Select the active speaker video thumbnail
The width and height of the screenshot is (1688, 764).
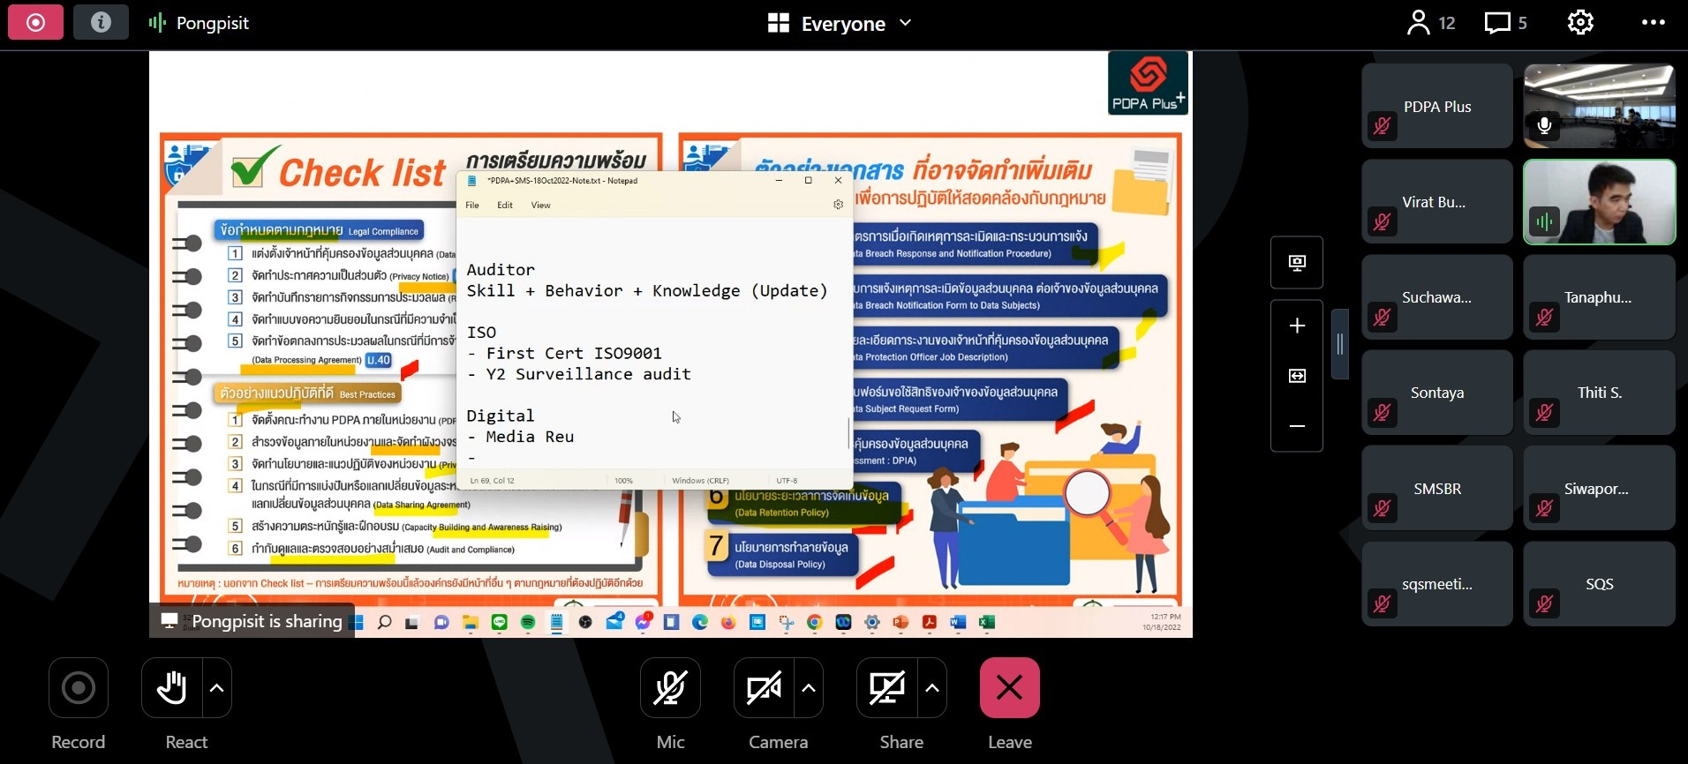(x=1600, y=202)
